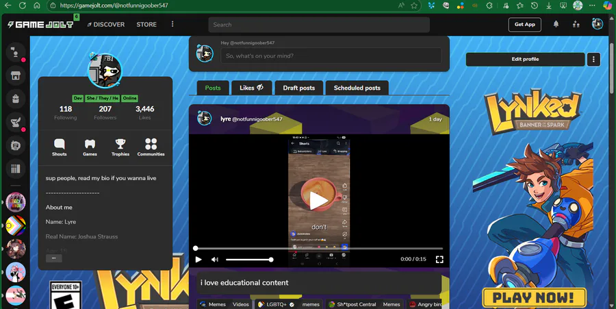Click the Get App button

[x=525, y=25]
